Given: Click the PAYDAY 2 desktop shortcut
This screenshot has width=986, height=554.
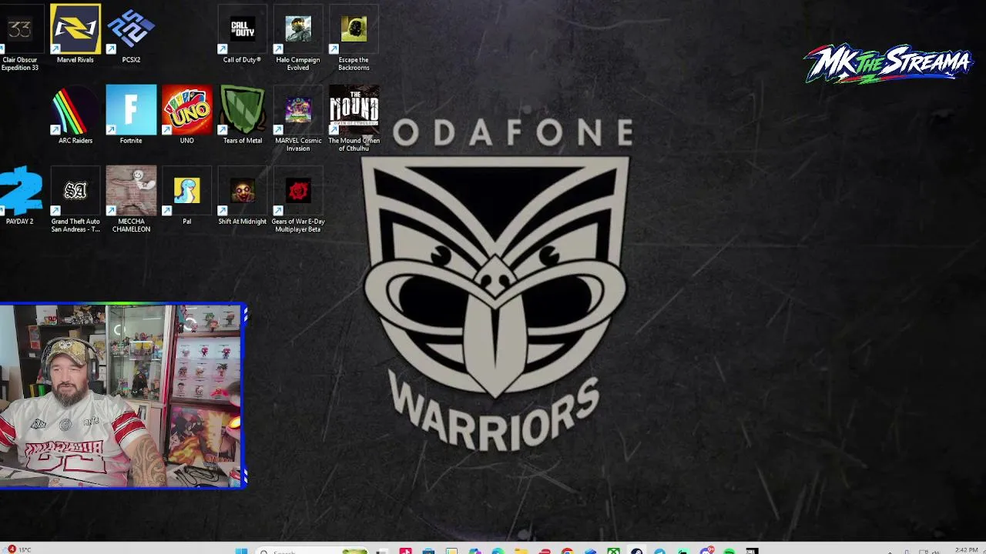Looking at the screenshot, I should (20, 196).
